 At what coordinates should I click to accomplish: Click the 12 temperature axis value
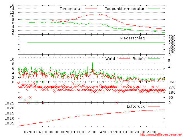pos(12,12)
